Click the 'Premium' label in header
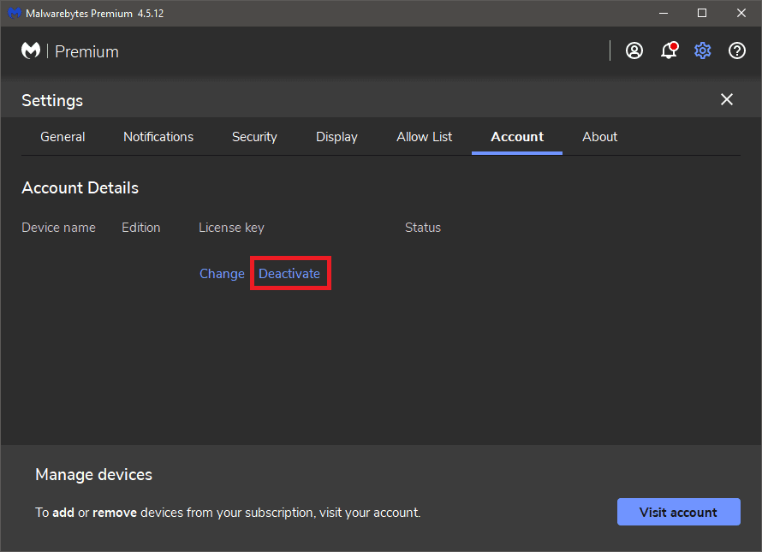Viewport: 762px width, 552px height. pos(87,51)
